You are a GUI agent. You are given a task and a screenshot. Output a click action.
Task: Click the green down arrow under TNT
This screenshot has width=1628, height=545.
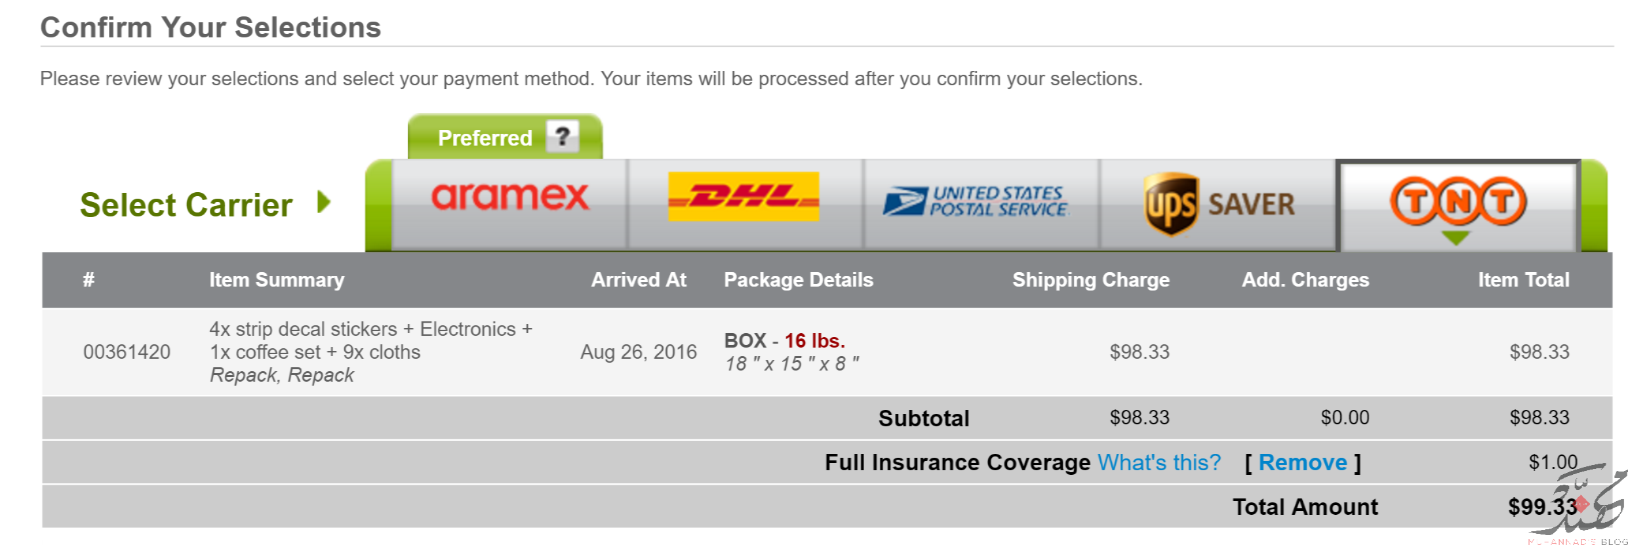click(1456, 237)
